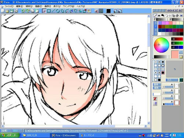Pick the ellipse shape tool
The width and height of the screenshot is (184, 138).
(x=58, y=11)
